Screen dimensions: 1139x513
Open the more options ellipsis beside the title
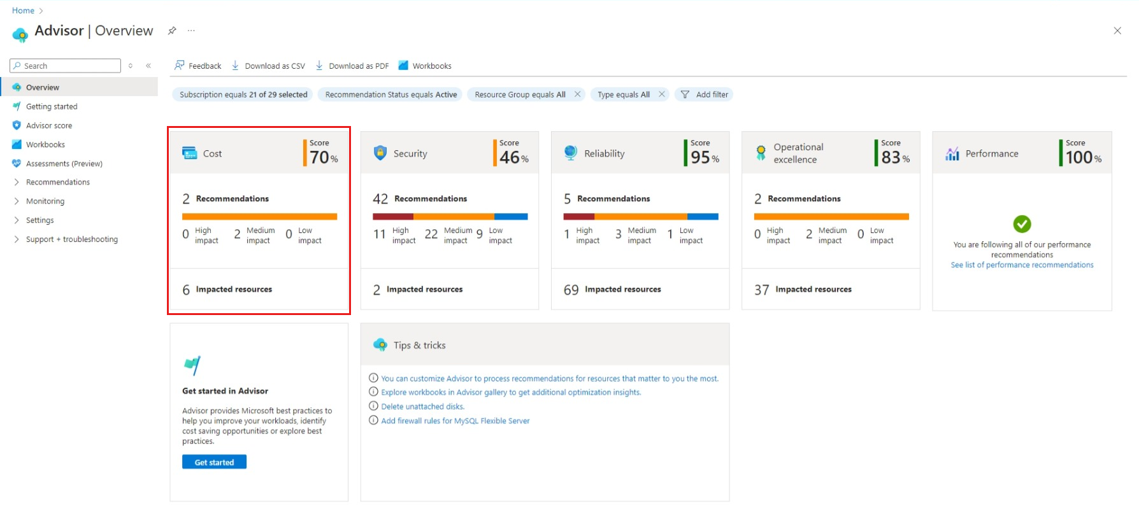tap(191, 31)
